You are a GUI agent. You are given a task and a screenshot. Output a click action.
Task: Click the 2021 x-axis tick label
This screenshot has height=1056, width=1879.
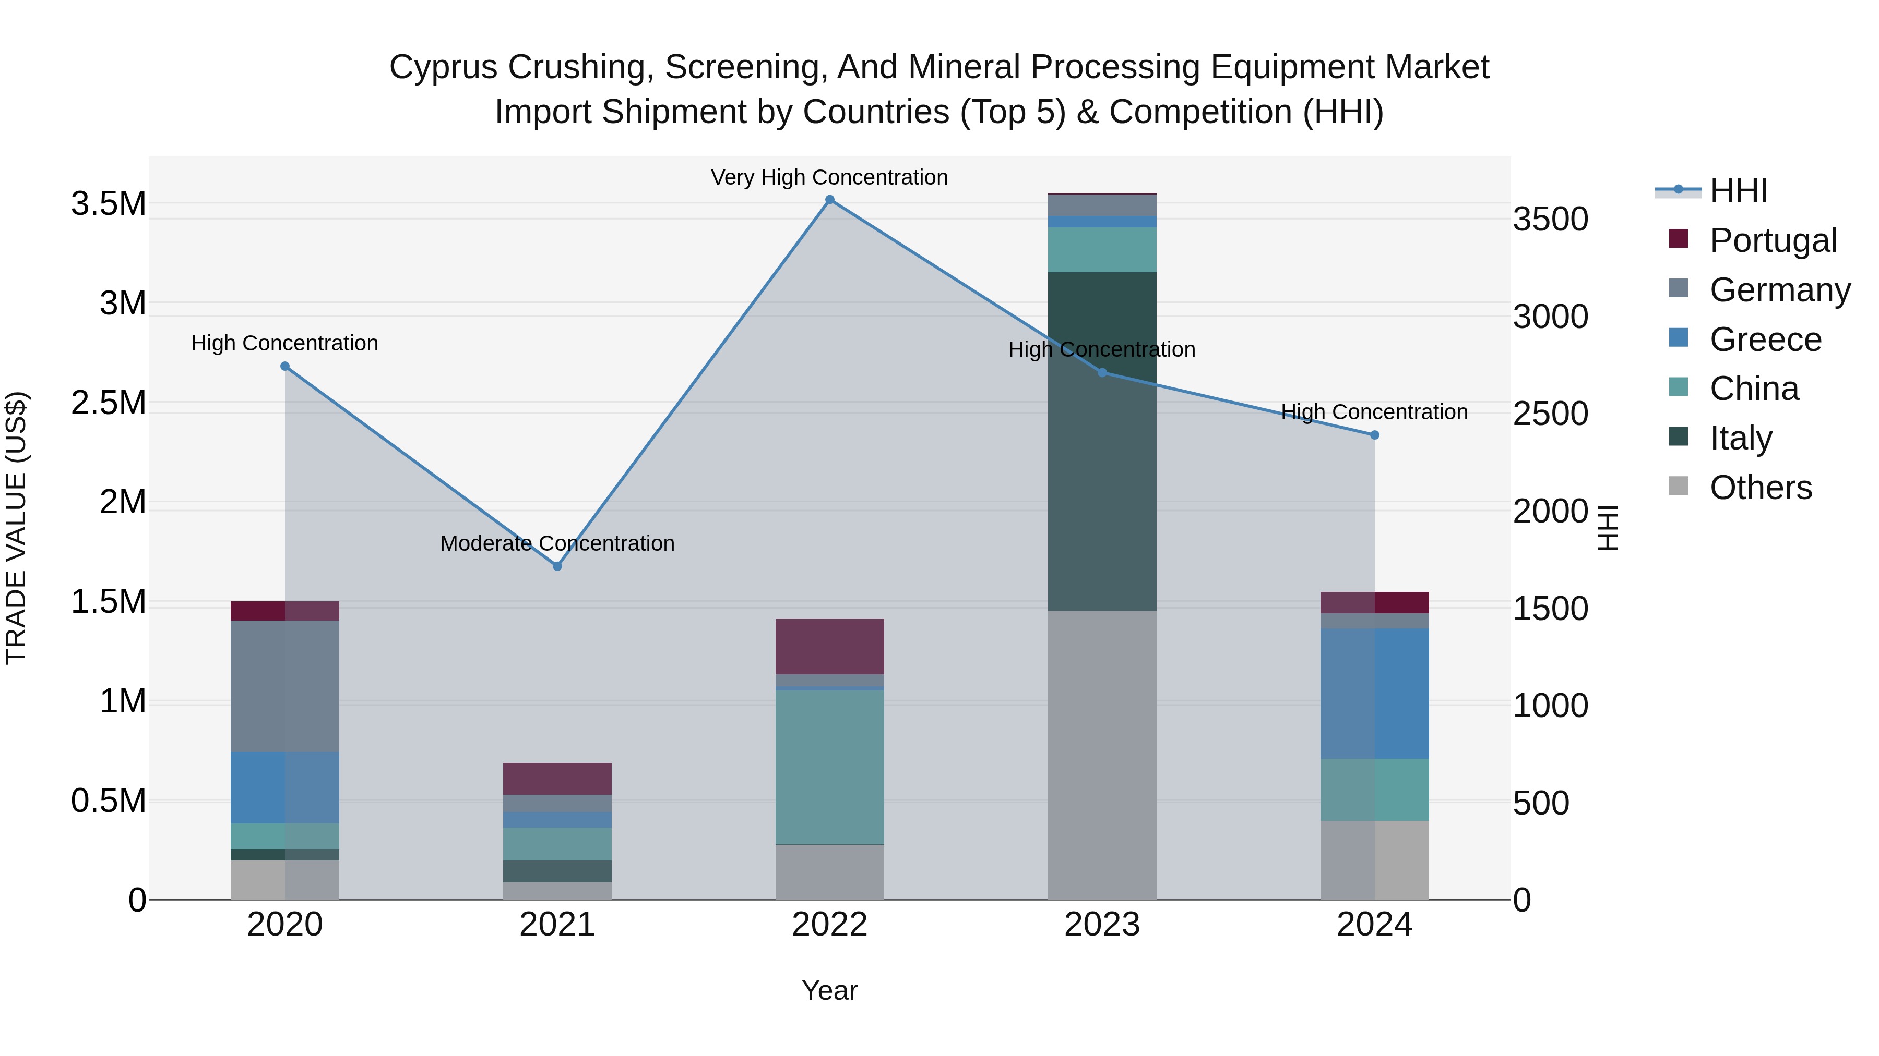[557, 925]
